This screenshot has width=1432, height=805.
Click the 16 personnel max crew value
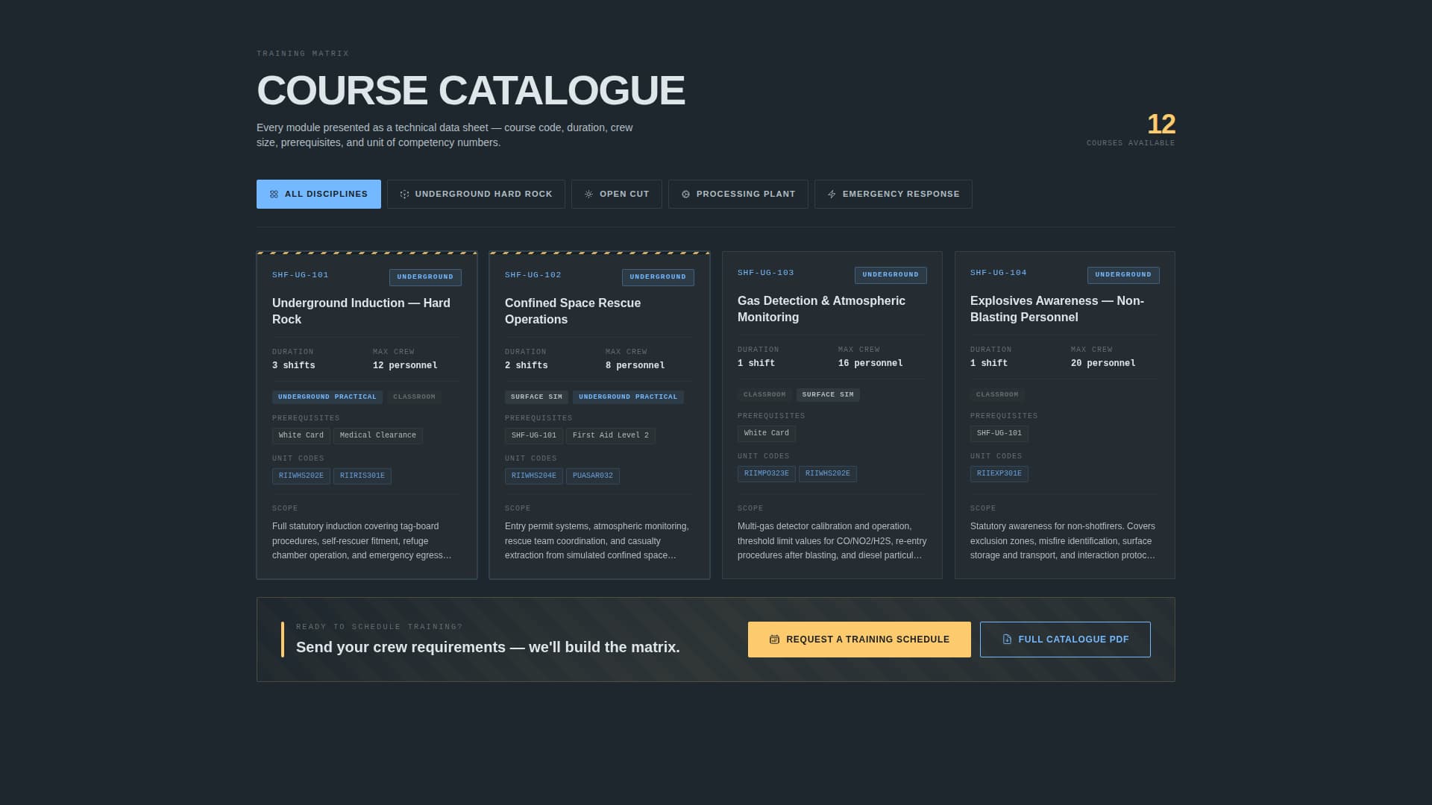[x=870, y=364]
